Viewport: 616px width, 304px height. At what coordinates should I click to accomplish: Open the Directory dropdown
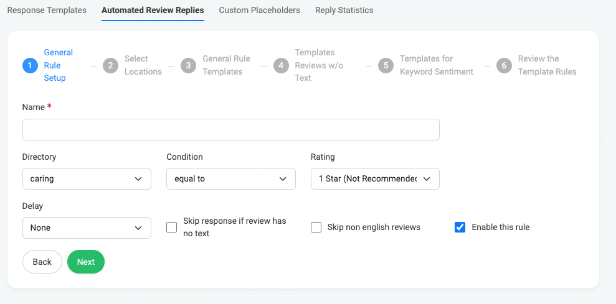point(87,178)
